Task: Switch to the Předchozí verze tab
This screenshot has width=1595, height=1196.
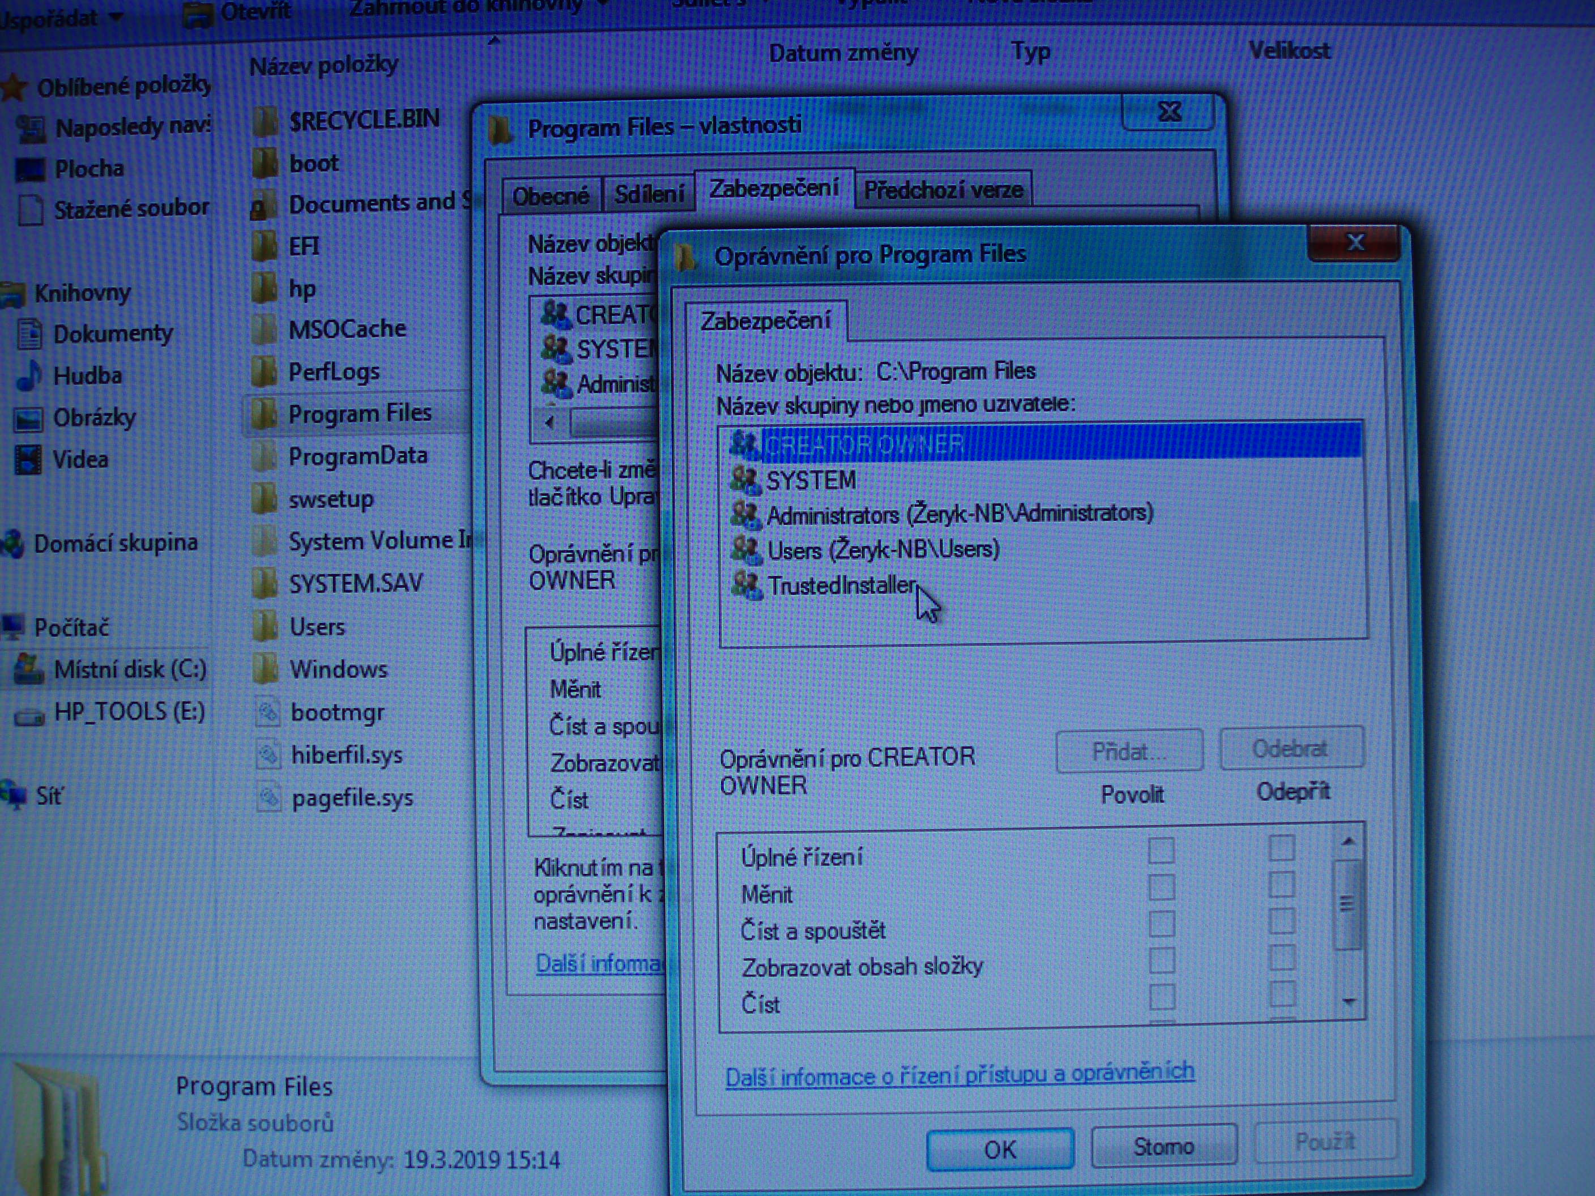Action: pos(942,190)
